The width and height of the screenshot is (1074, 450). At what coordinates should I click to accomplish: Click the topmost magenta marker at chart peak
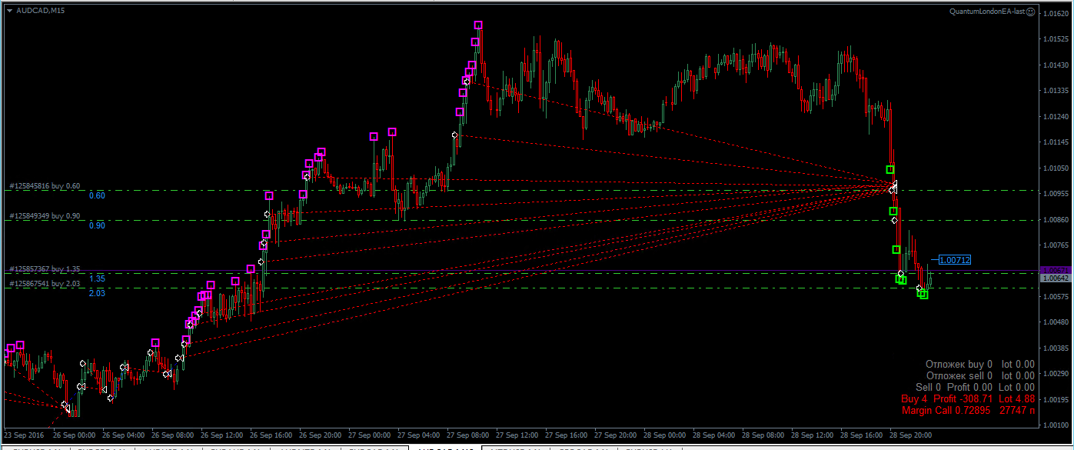pos(478,25)
